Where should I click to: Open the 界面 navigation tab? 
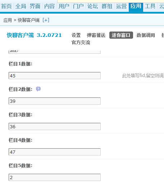pos(35,6)
